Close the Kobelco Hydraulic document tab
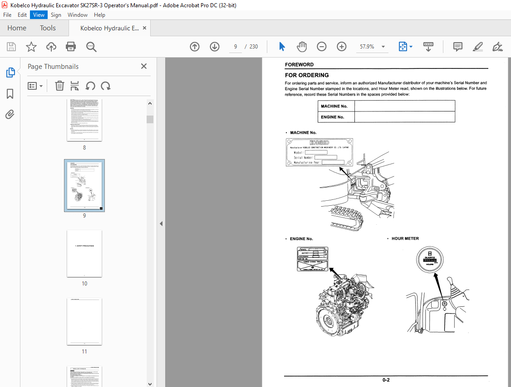 click(x=144, y=28)
